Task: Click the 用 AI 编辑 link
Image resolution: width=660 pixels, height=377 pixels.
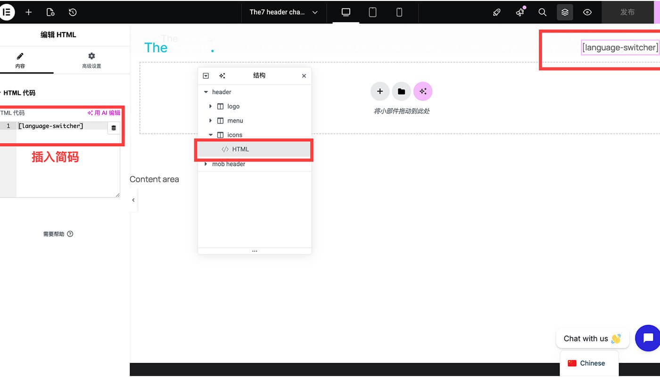Action: click(104, 113)
